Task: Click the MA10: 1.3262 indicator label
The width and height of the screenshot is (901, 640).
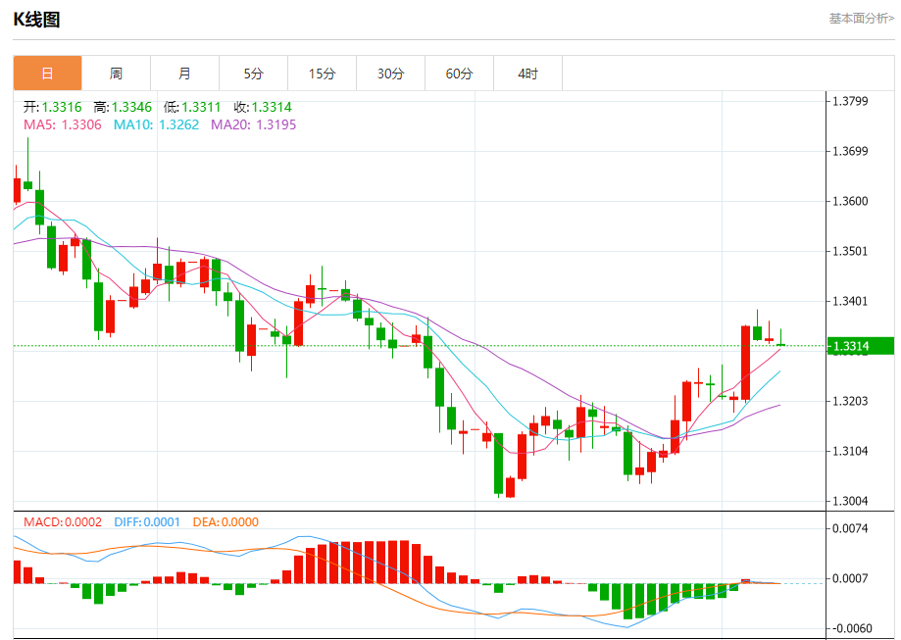Action: click(x=156, y=124)
